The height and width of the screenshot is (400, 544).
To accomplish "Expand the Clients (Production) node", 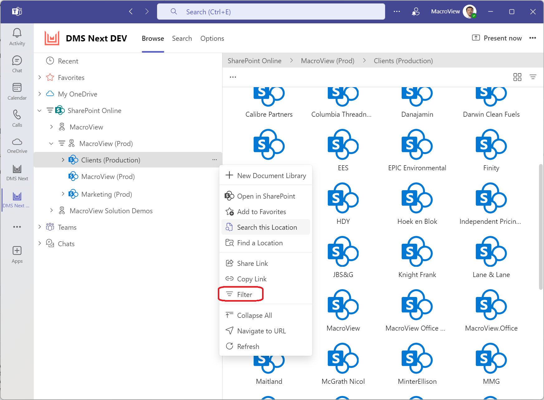I will [x=63, y=160].
